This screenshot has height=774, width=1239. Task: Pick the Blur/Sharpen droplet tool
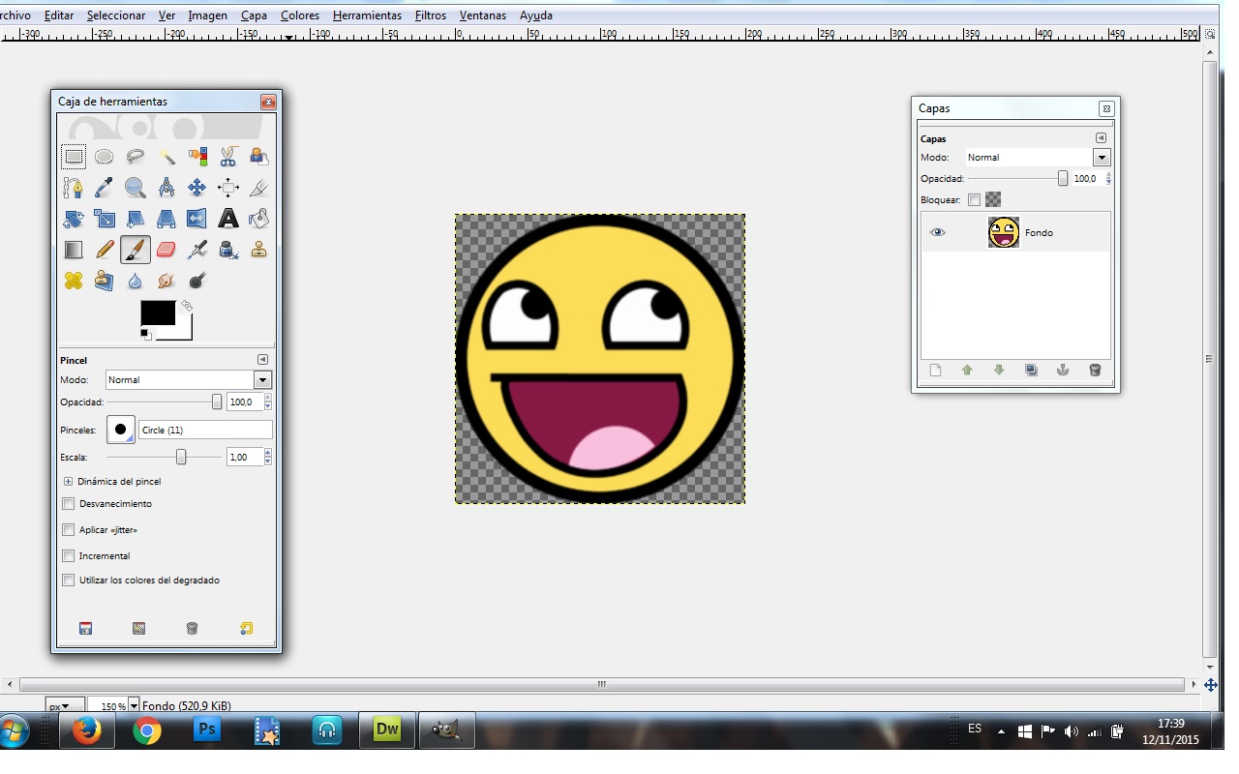136,281
